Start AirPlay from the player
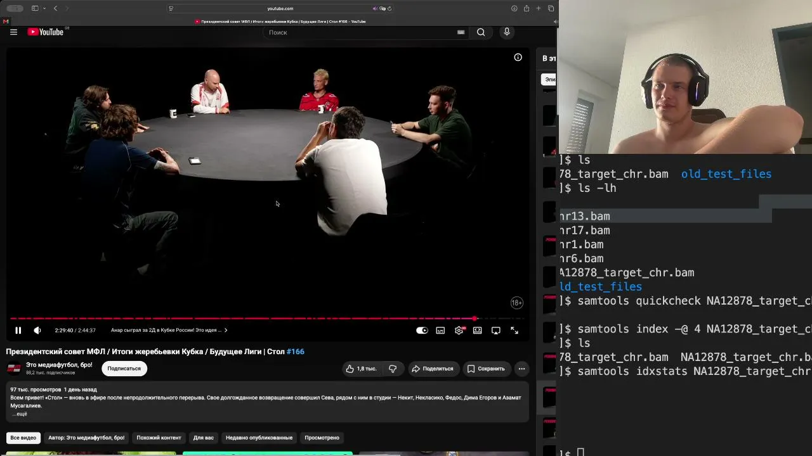Screen dimensions: 812x456 coord(496,330)
